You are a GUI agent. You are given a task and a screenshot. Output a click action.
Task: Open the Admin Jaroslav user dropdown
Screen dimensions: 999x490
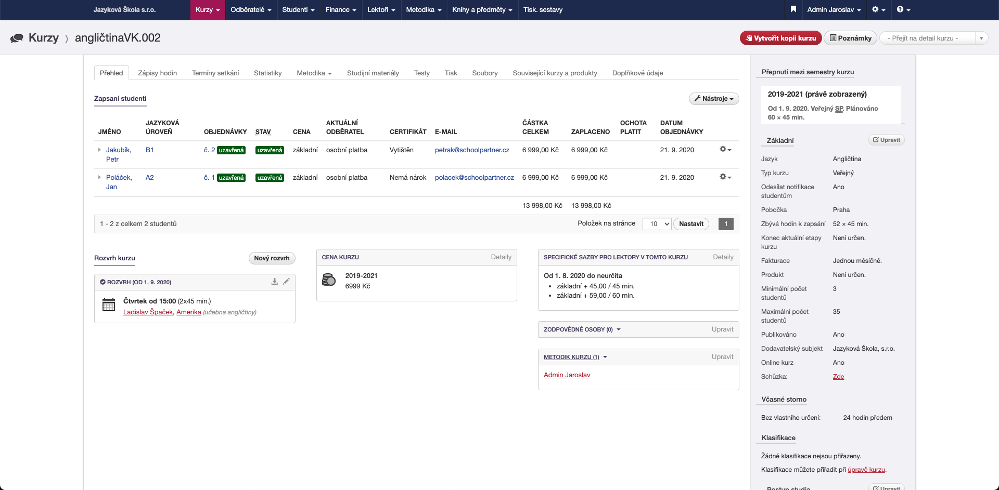tap(834, 10)
